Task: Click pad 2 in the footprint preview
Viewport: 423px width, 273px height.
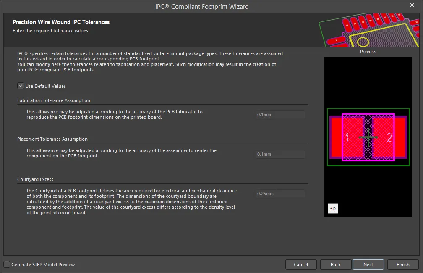Action: (x=389, y=137)
